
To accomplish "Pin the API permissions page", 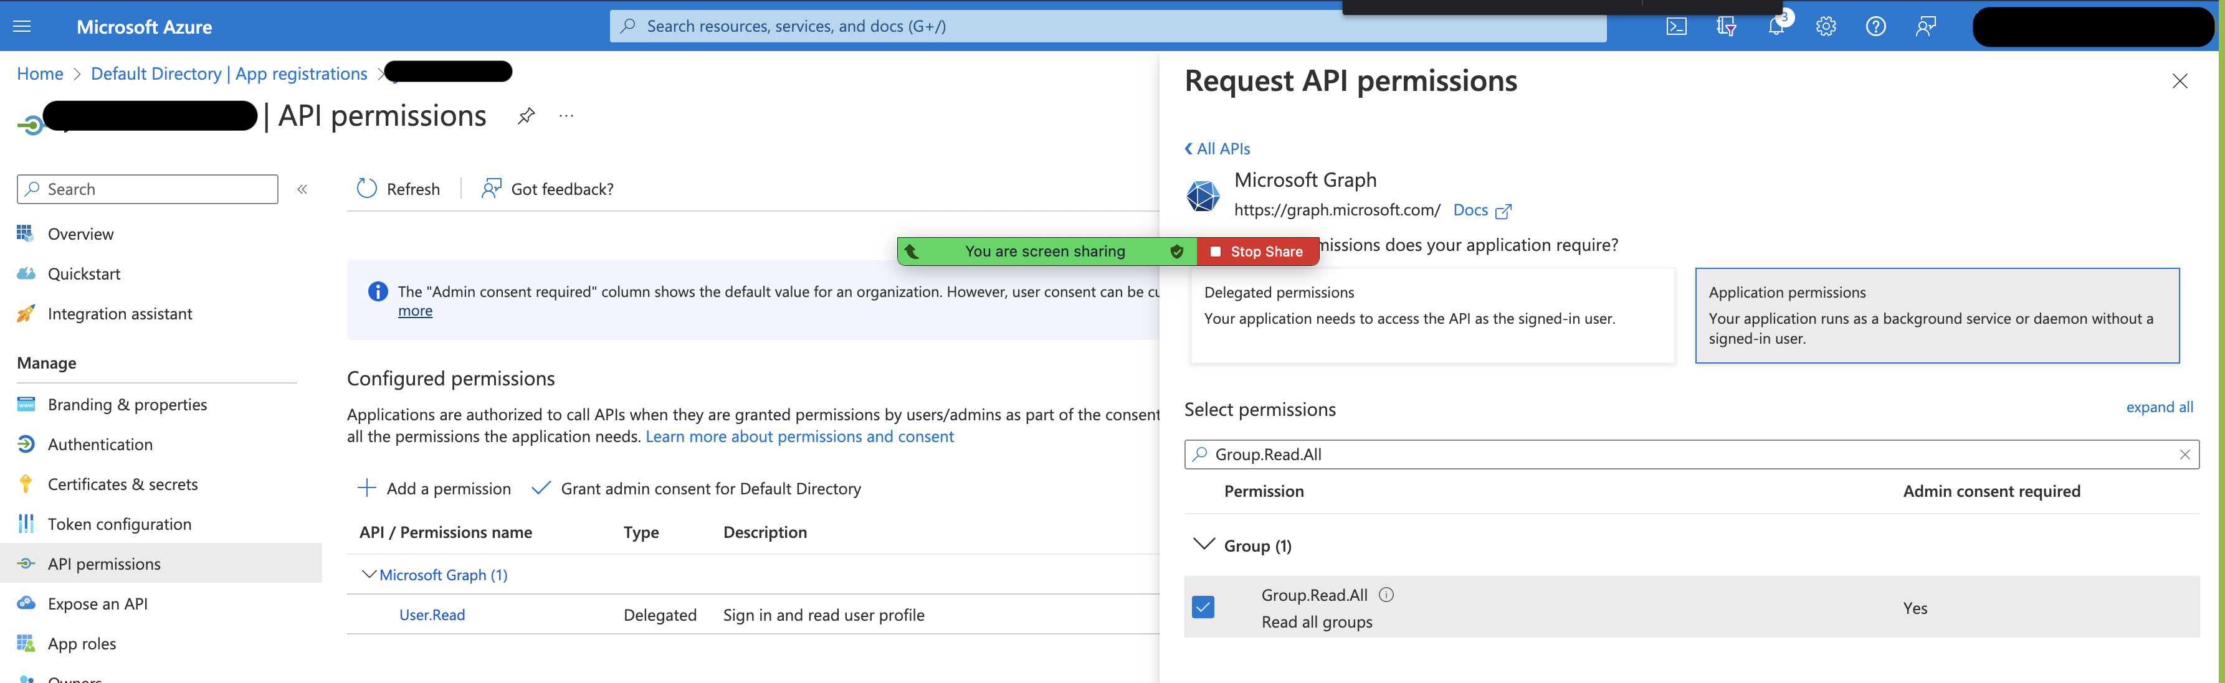I will point(526,116).
